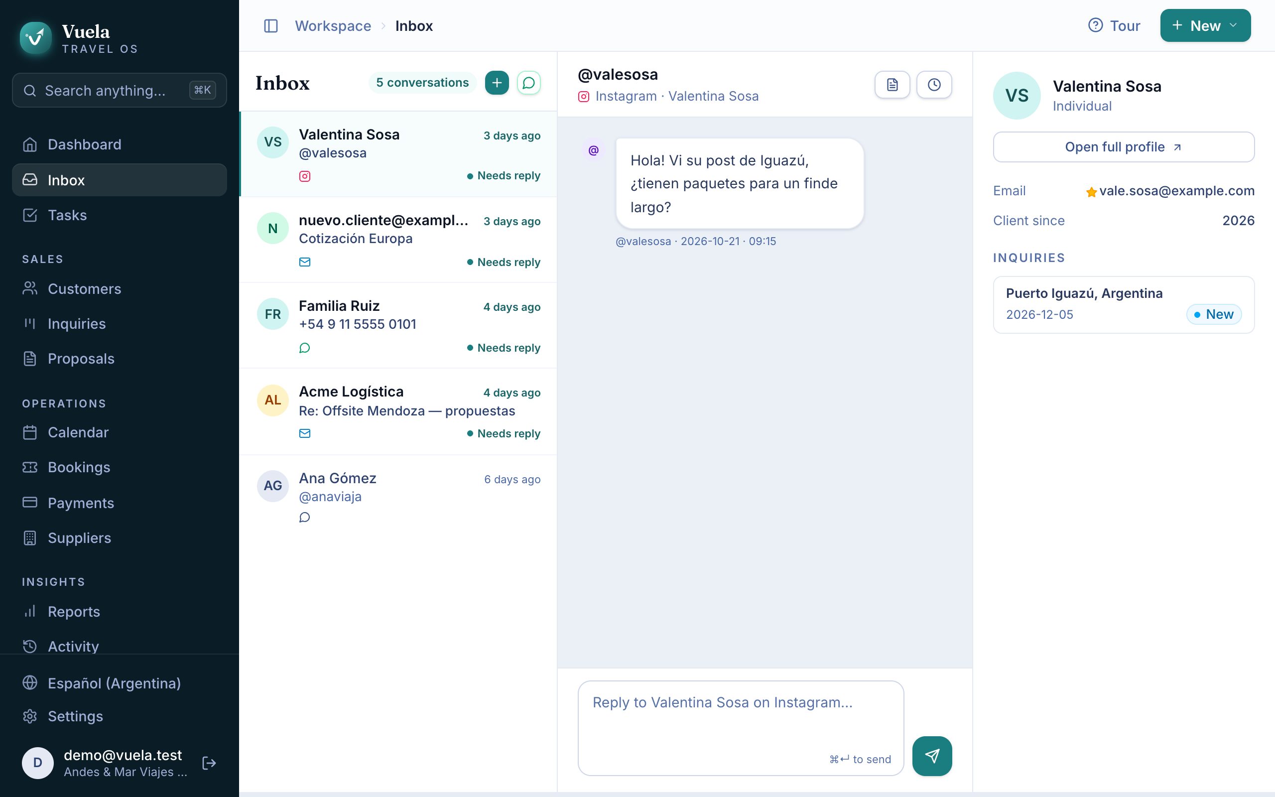This screenshot has width=1275, height=797.
Task: Click Open full profile button
Action: [1123, 146]
